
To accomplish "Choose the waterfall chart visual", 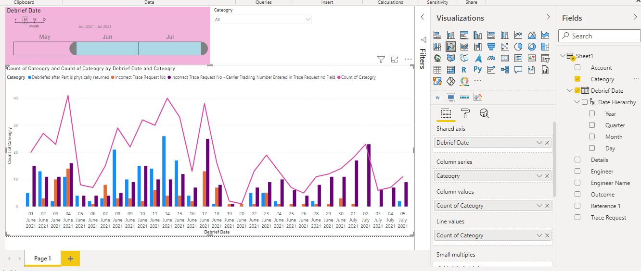I will point(478,47).
